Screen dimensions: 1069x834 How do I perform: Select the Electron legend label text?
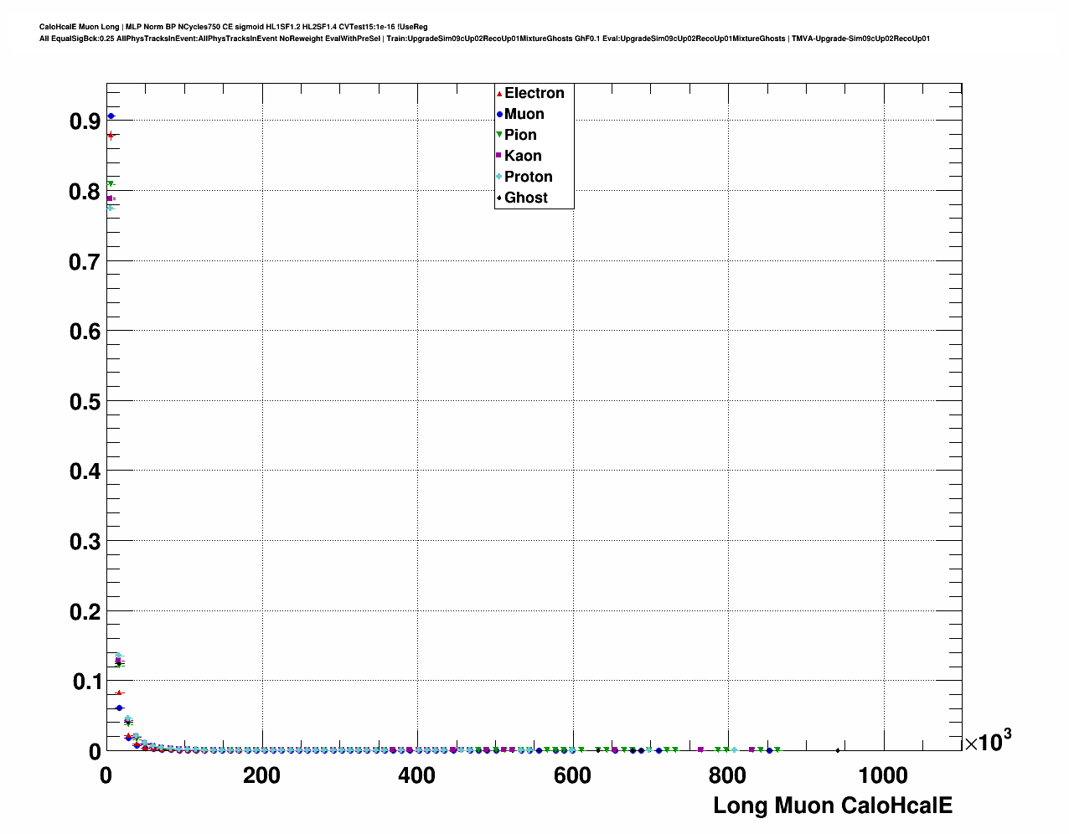click(534, 94)
